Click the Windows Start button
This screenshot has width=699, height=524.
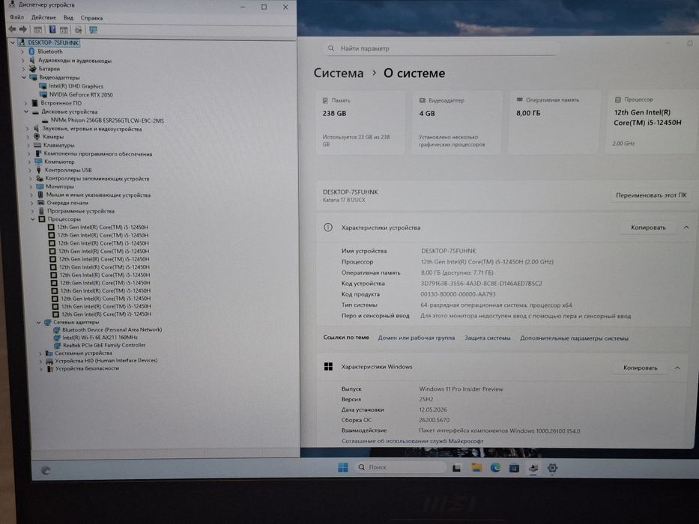(343, 467)
